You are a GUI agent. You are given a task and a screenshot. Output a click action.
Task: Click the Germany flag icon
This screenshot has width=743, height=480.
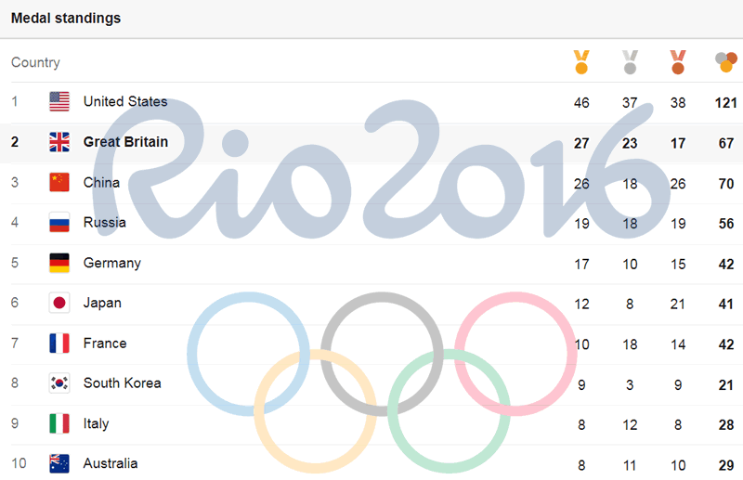(59, 263)
